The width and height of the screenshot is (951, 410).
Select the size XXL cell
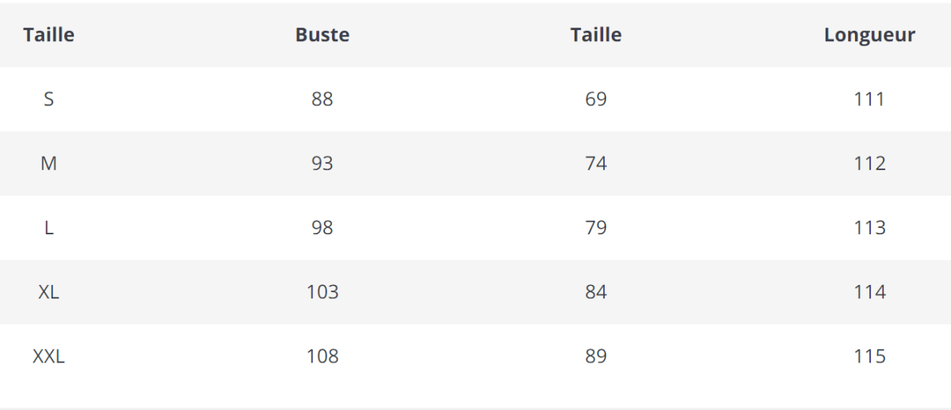click(x=48, y=356)
